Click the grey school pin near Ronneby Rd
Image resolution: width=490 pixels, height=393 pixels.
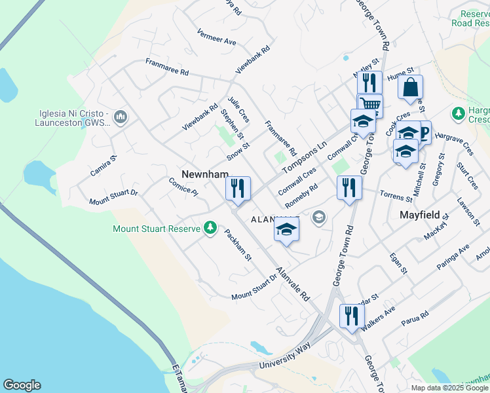coord(319,217)
